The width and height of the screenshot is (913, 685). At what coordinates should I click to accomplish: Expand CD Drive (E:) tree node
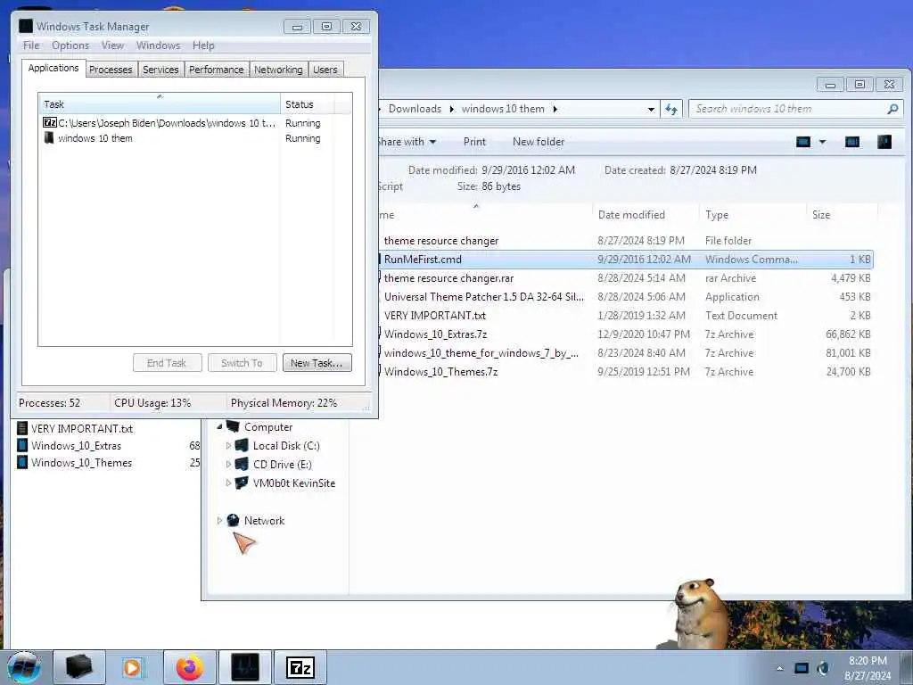point(228,464)
